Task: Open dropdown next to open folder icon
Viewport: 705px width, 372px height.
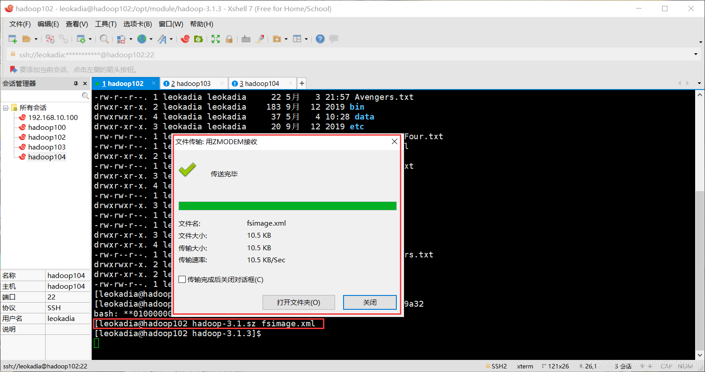Action: coord(36,39)
